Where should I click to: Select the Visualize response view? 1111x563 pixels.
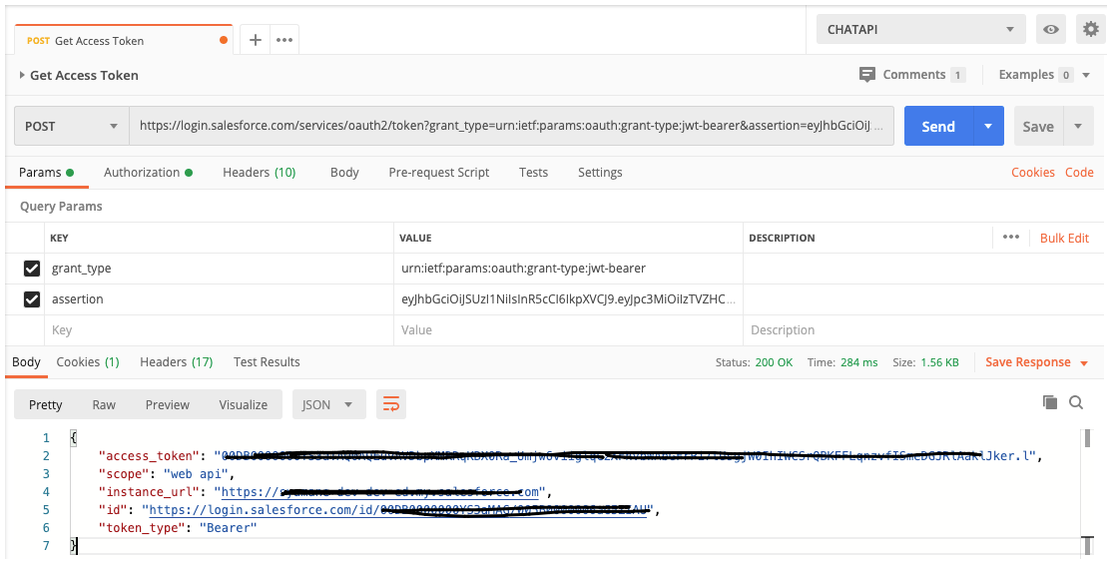243,404
